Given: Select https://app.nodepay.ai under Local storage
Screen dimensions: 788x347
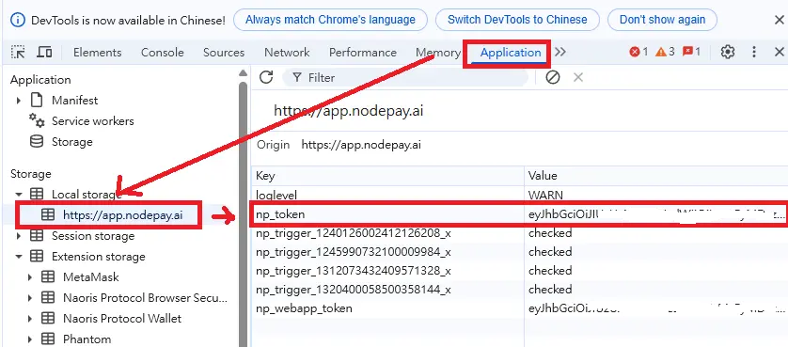Looking at the screenshot, I should pos(123,215).
